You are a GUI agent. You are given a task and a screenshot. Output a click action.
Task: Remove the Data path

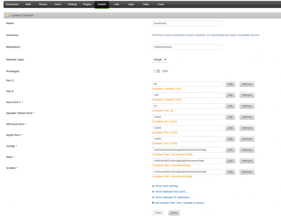(247, 161)
